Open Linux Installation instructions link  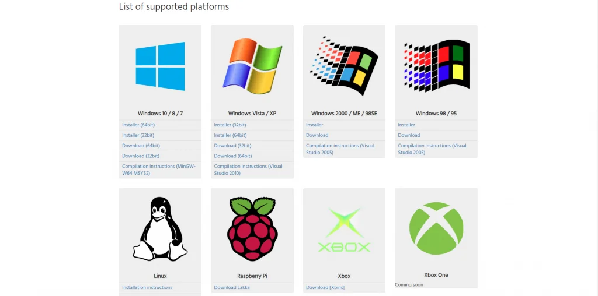tap(147, 288)
